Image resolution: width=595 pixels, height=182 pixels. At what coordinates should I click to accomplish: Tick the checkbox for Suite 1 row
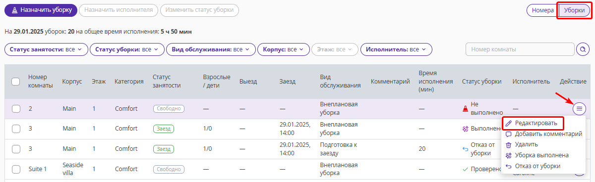click(16, 169)
